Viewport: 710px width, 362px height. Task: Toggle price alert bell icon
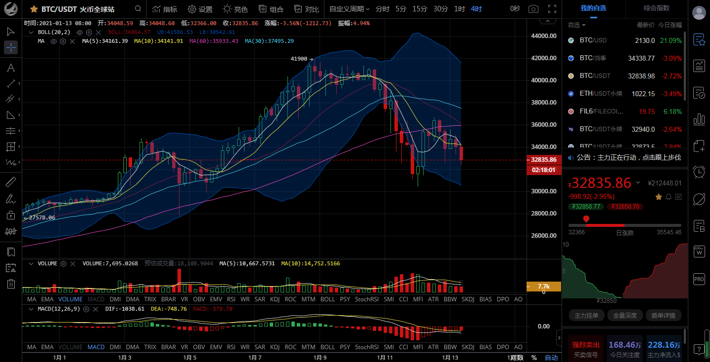pos(669,197)
